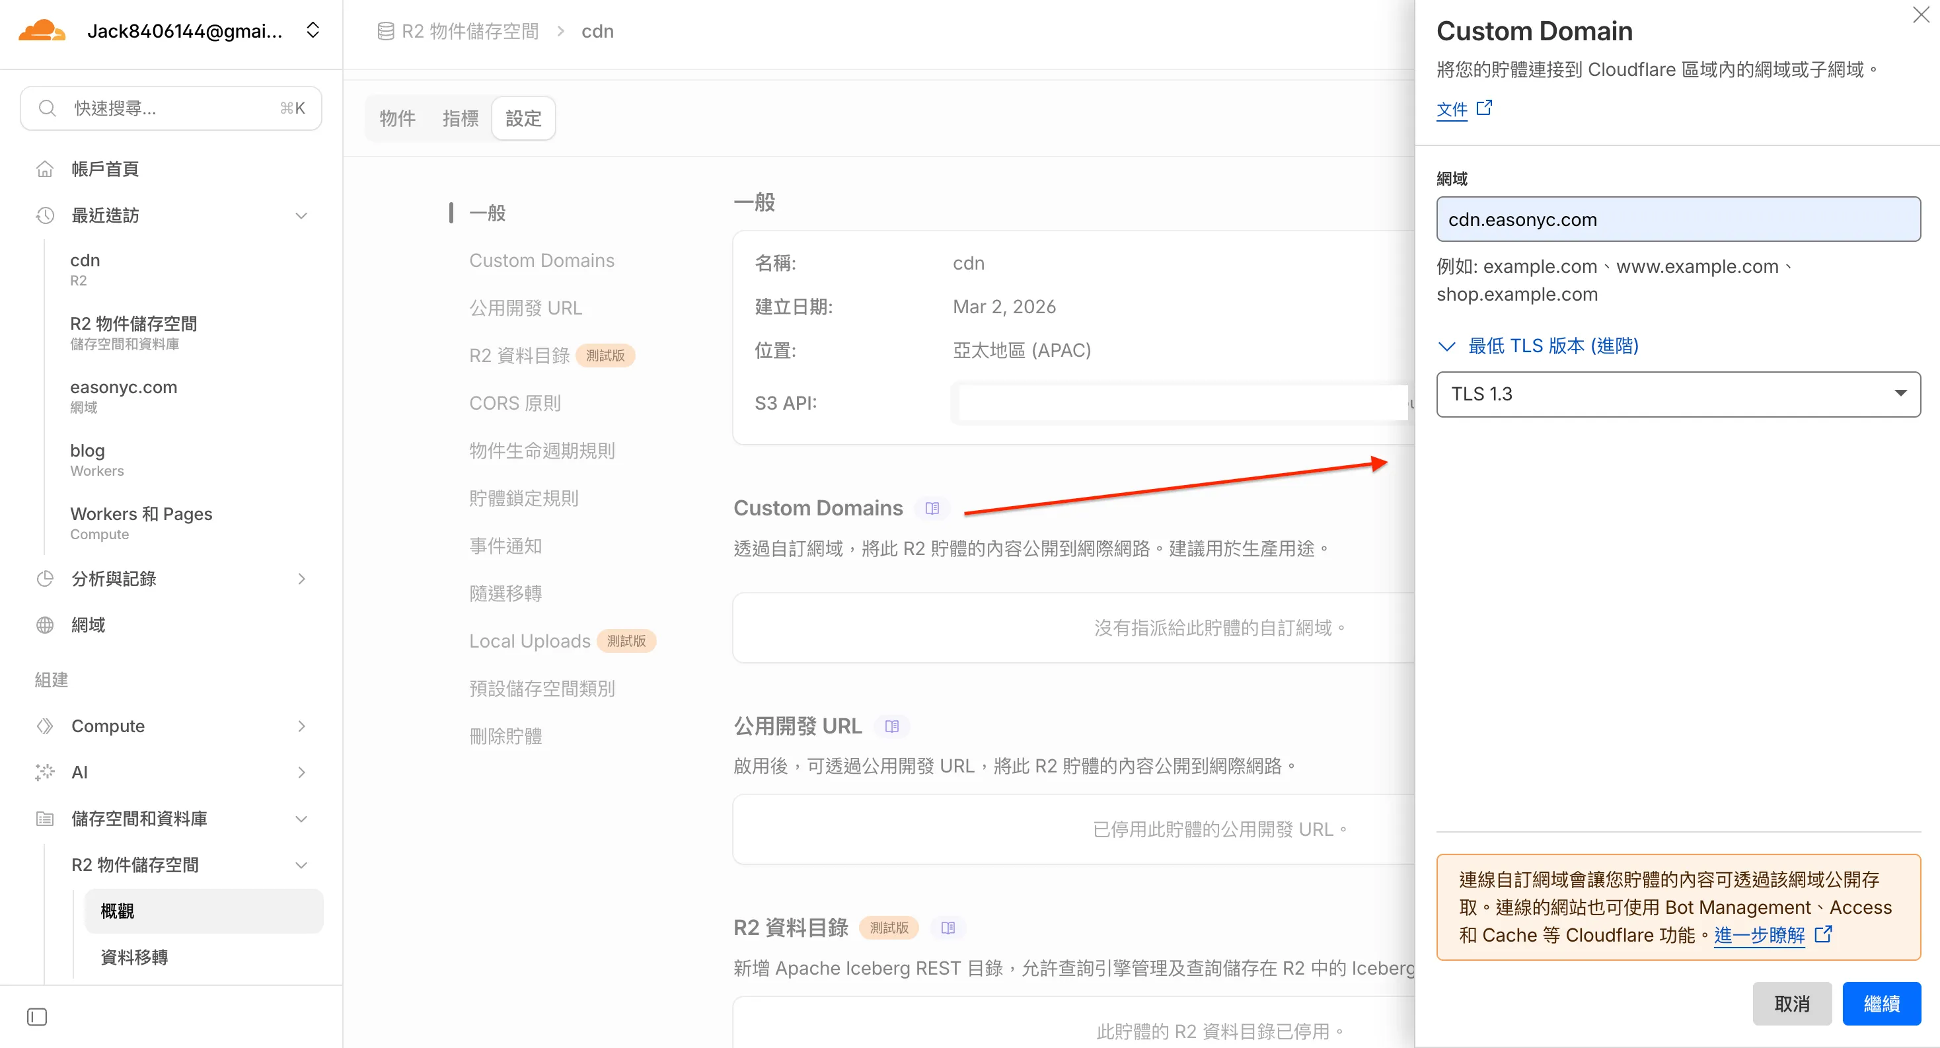Close the Custom Domain panel
The image size is (1940, 1048).
(1920, 15)
